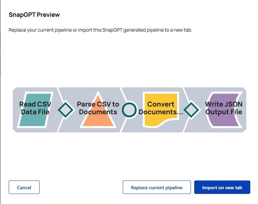The height and width of the screenshot is (204, 258).
Task: Choose Import on new tab
Action: [222, 187]
